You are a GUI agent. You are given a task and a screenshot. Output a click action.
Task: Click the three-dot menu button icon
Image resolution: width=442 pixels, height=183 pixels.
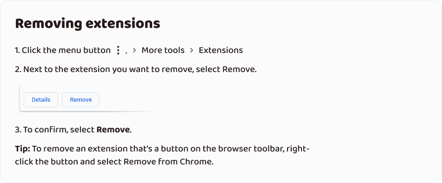[118, 51]
